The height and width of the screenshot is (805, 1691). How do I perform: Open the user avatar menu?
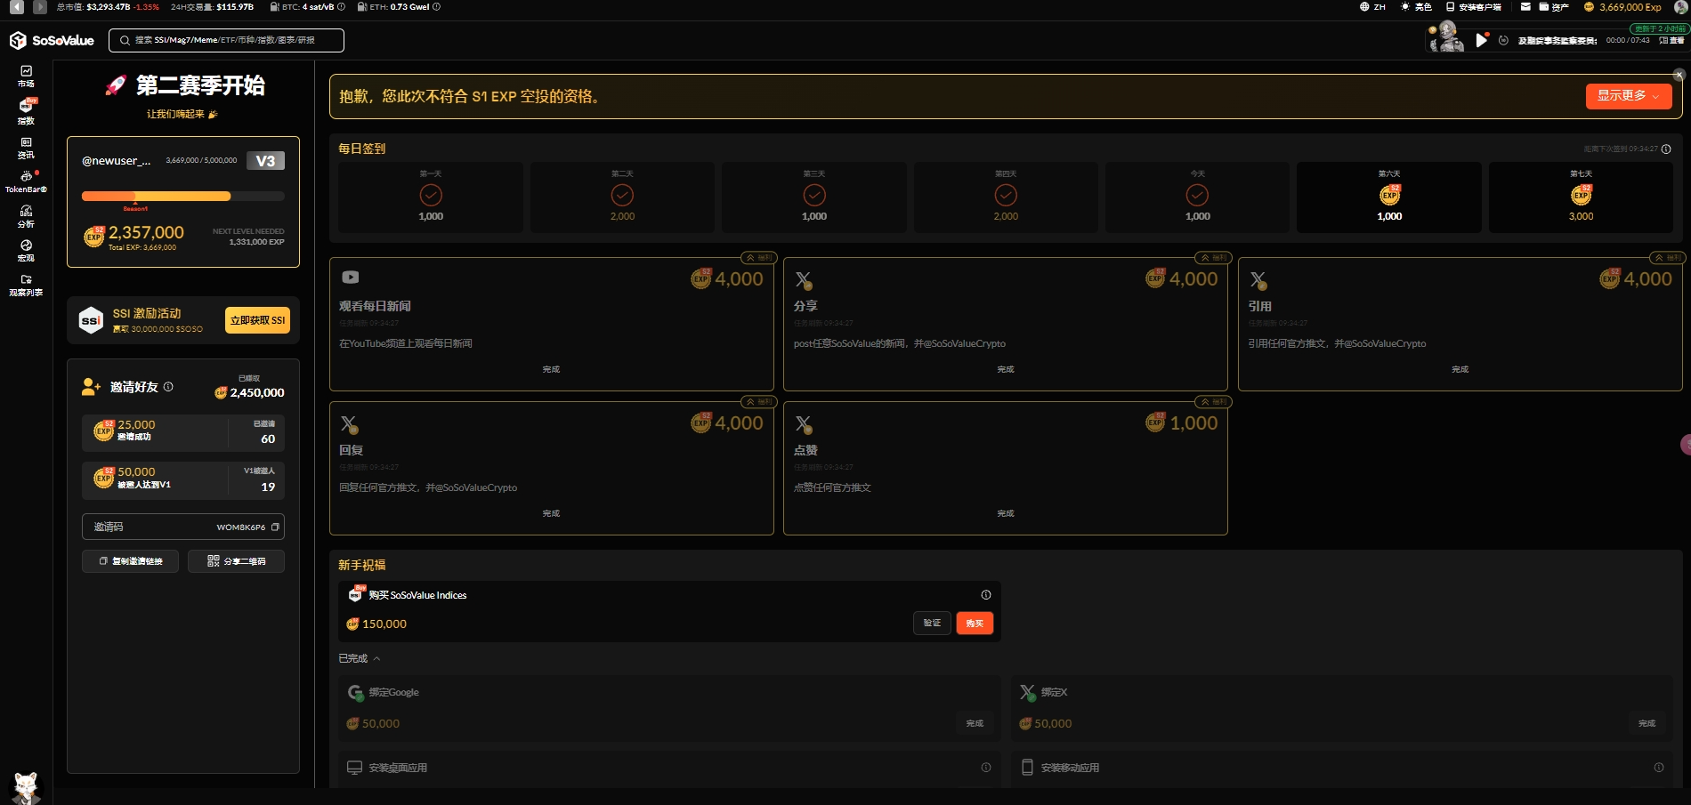pyautogui.click(x=1680, y=7)
